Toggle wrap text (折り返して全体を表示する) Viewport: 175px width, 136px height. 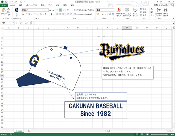point(84,10)
